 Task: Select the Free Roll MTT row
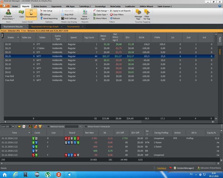(109, 80)
